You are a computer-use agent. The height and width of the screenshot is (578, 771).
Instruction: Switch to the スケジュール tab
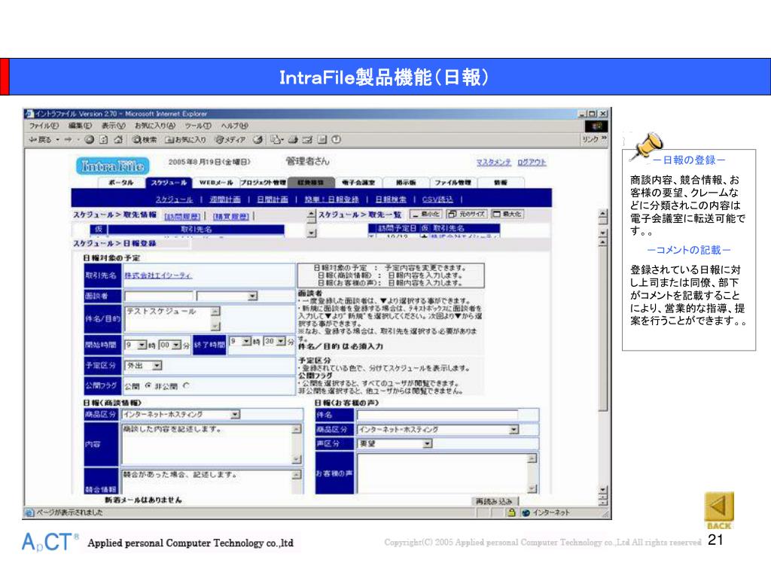[168, 182]
